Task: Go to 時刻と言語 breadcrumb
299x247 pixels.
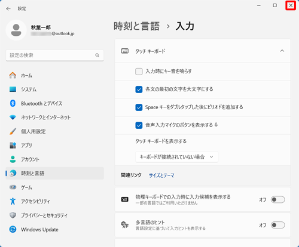Action: [x=136, y=26]
